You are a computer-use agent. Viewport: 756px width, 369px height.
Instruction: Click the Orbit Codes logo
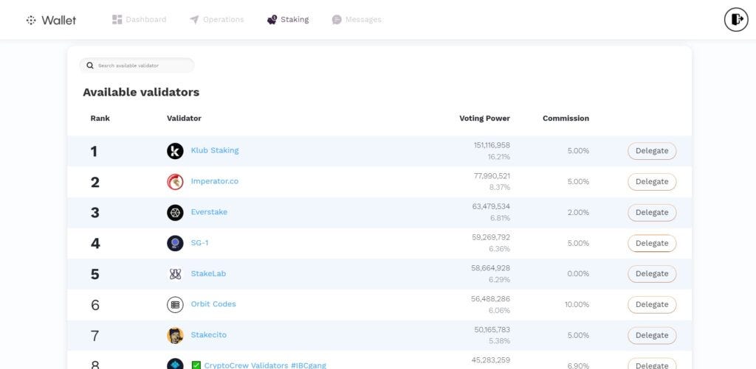(175, 304)
